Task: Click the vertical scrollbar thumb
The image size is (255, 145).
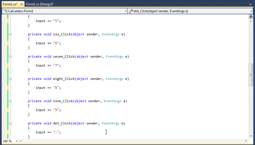Action: (251, 75)
